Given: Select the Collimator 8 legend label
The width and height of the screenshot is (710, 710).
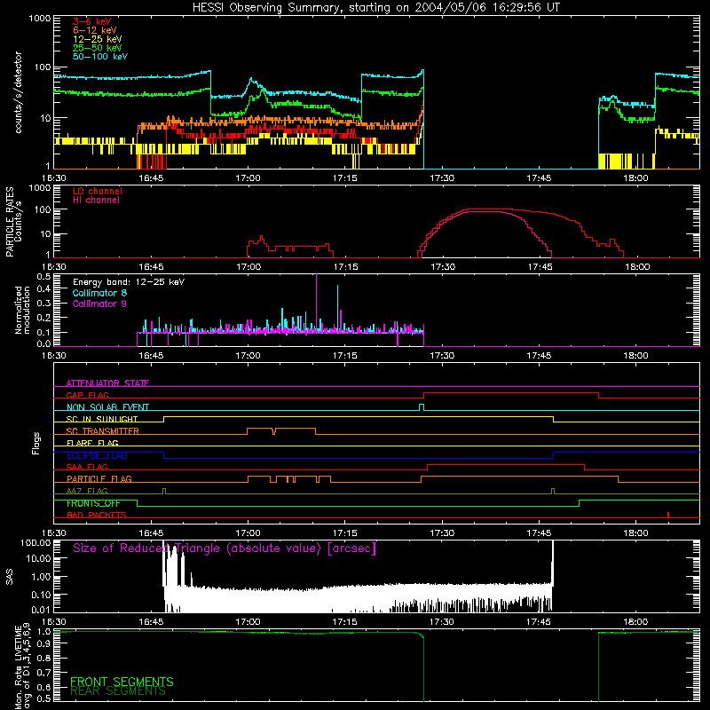Looking at the screenshot, I should [99, 293].
